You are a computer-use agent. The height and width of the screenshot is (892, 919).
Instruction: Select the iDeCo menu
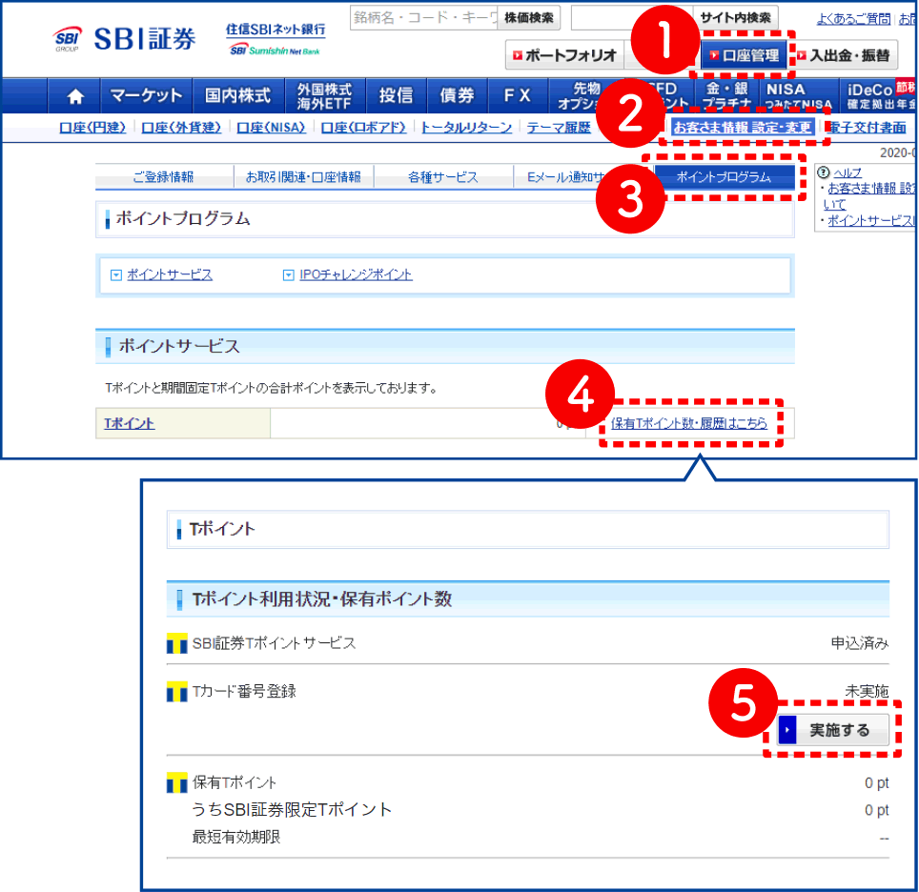[877, 95]
